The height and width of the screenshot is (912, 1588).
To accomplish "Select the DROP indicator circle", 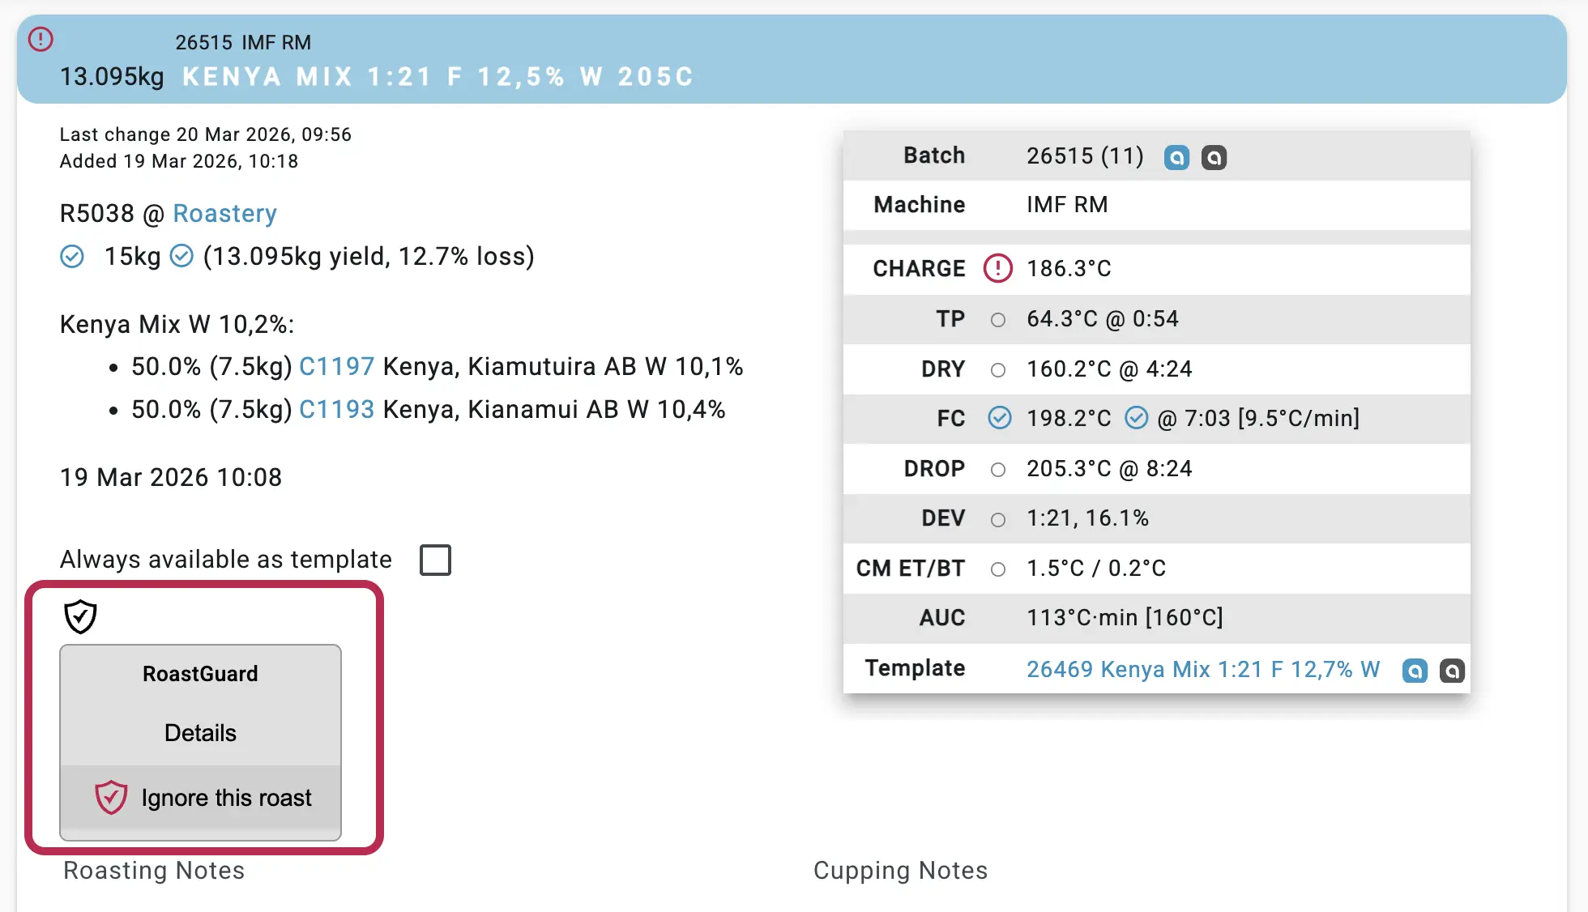I will pyautogui.click(x=998, y=470).
